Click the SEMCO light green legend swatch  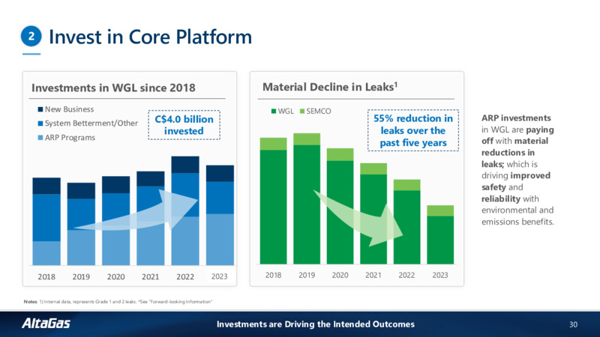[x=302, y=111]
